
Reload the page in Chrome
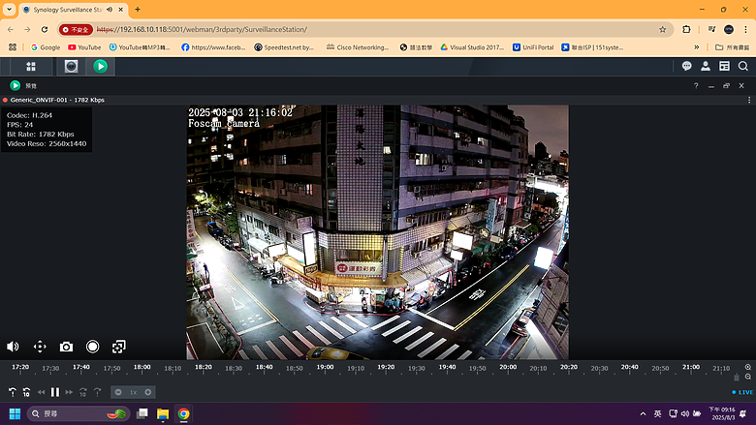tap(45, 29)
